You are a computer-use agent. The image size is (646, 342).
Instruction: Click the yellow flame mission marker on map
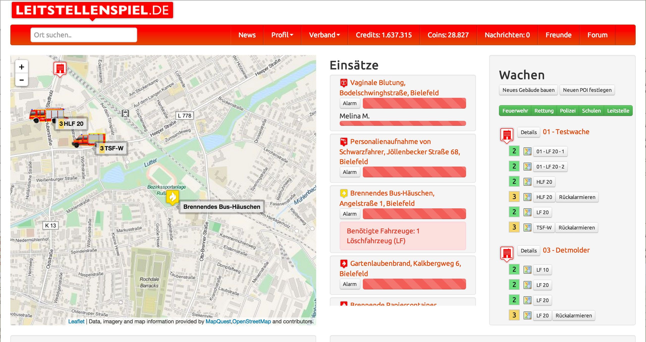(x=172, y=197)
